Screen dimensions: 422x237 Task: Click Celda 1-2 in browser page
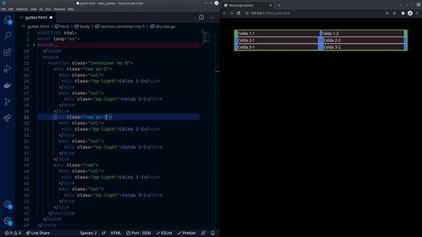click(x=330, y=34)
